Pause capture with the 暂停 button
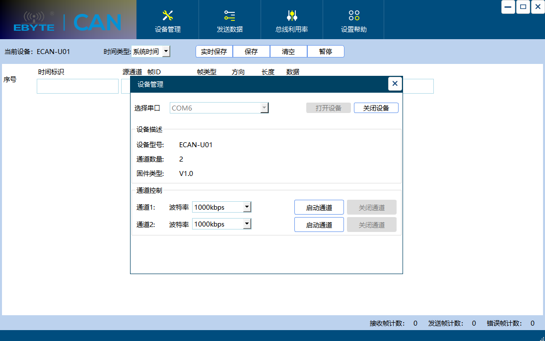The height and width of the screenshot is (341, 545). [326, 51]
